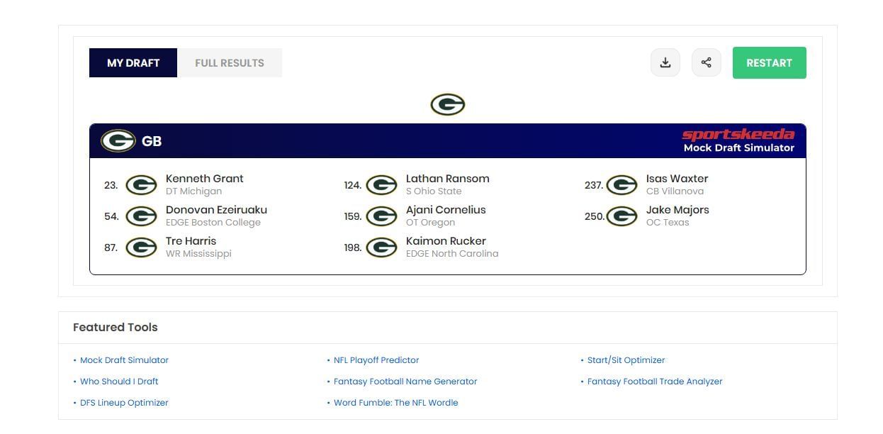Select the My Draft tab
The image size is (883, 434).
point(133,63)
